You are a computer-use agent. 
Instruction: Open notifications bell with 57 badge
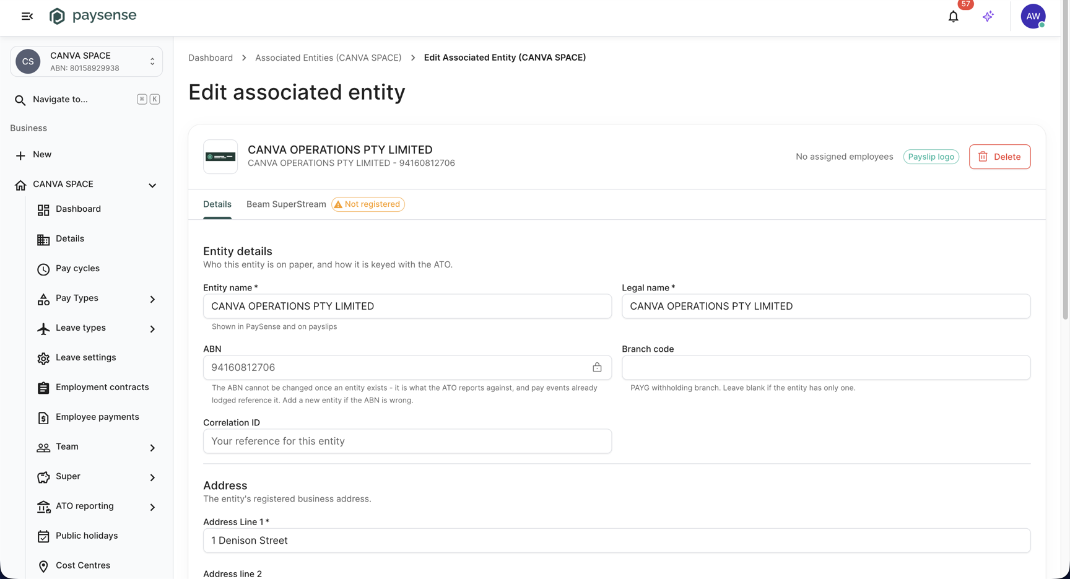tap(954, 17)
